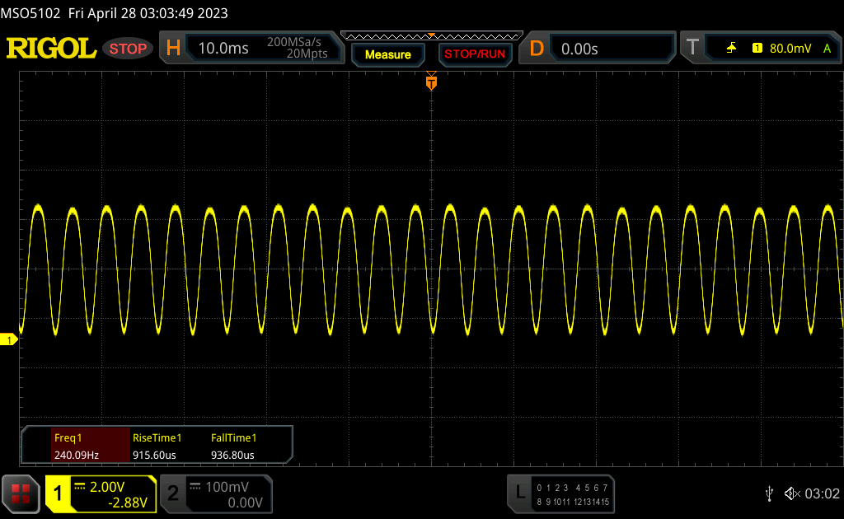
Task: Click the channel 1 2.00V scale value
Action: click(x=107, y=487)
